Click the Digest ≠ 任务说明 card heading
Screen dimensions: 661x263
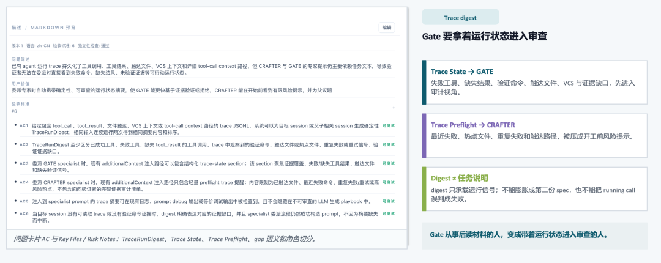pos(460,178)
